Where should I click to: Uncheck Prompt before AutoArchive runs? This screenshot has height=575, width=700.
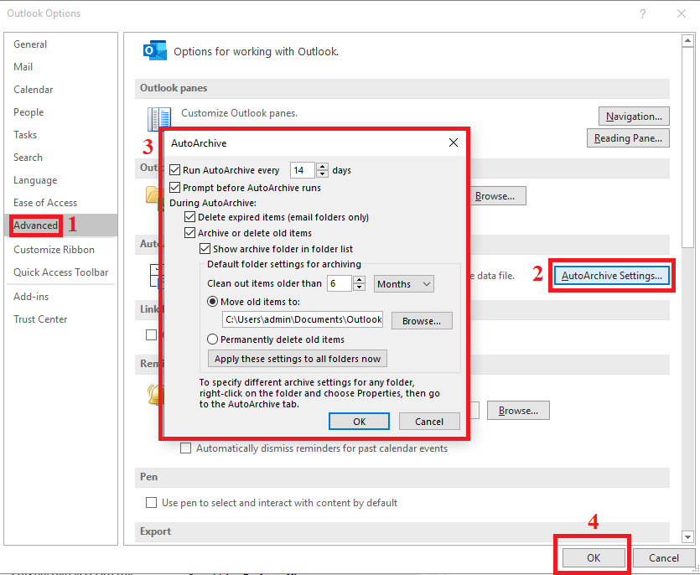pyautogui.click(x=175, y=188)
